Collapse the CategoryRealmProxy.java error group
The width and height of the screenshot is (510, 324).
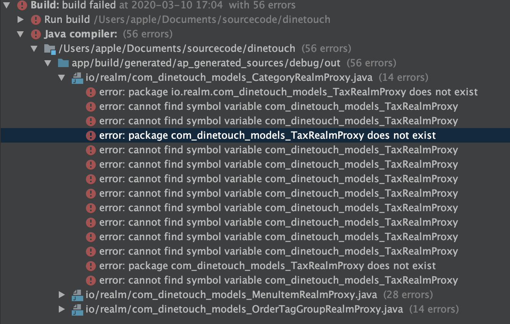click(62, 77)
